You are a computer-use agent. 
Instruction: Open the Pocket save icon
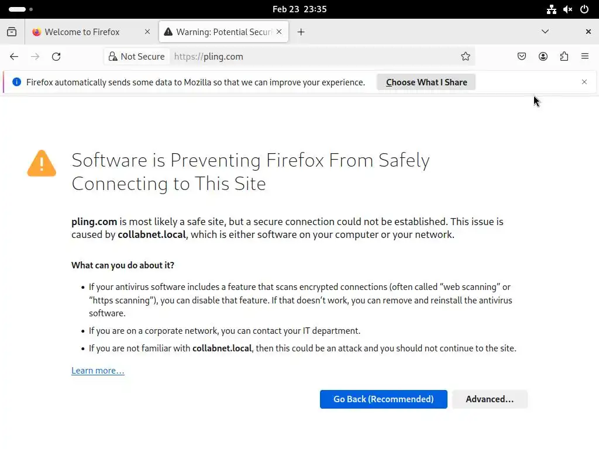pyautogui.click(x=522, y=57)
